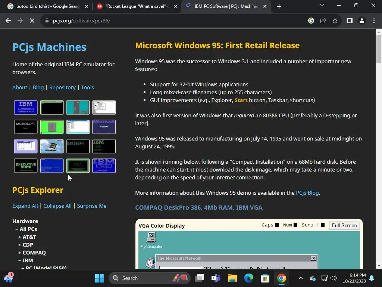This screenshot has height=287, width=382.
Task: Close The Microsoft Network window in emulator
Action: 313,258
